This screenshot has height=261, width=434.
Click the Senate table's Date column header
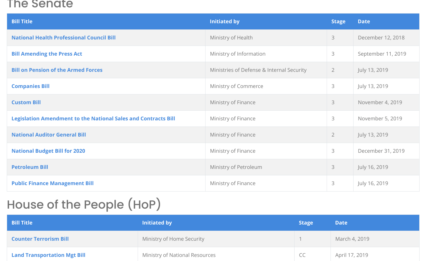click(x=364, y=21)
